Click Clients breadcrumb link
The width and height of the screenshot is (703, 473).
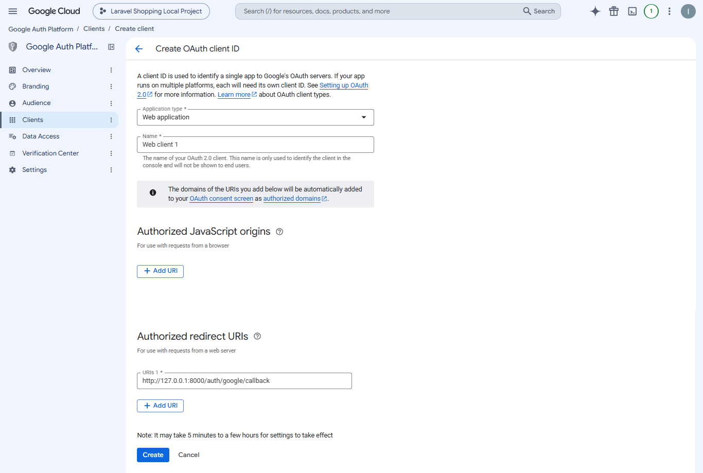coord(94,29)
